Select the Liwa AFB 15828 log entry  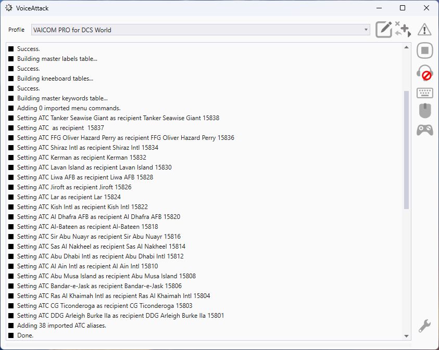pos(85,177)
